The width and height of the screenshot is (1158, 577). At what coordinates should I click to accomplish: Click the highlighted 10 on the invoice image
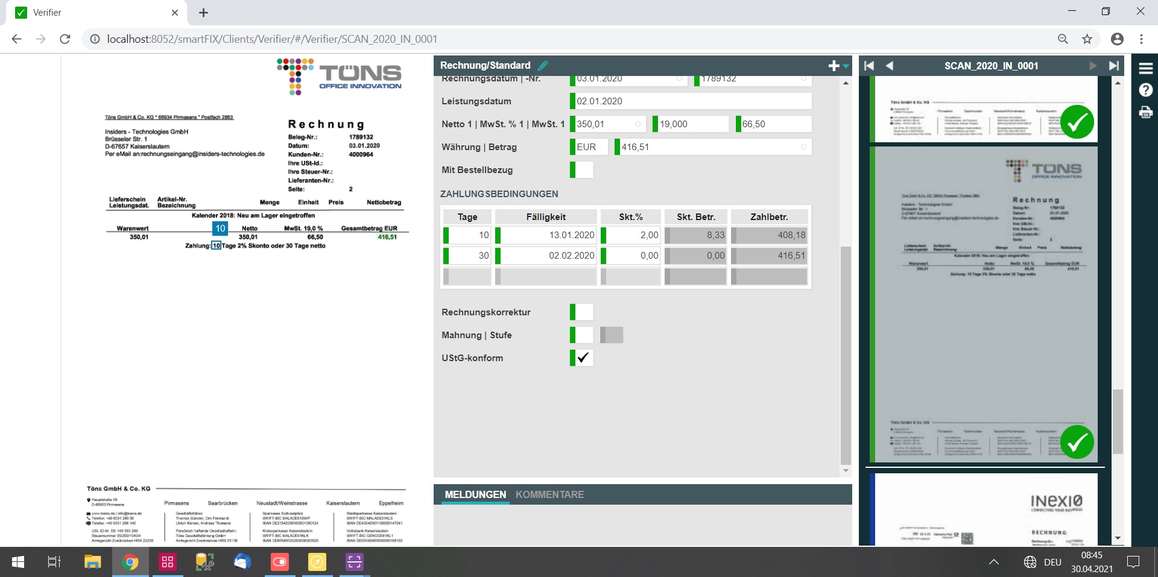[220, 229]
